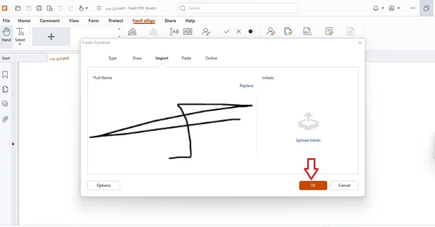Click in the Search field

[238, 8]
